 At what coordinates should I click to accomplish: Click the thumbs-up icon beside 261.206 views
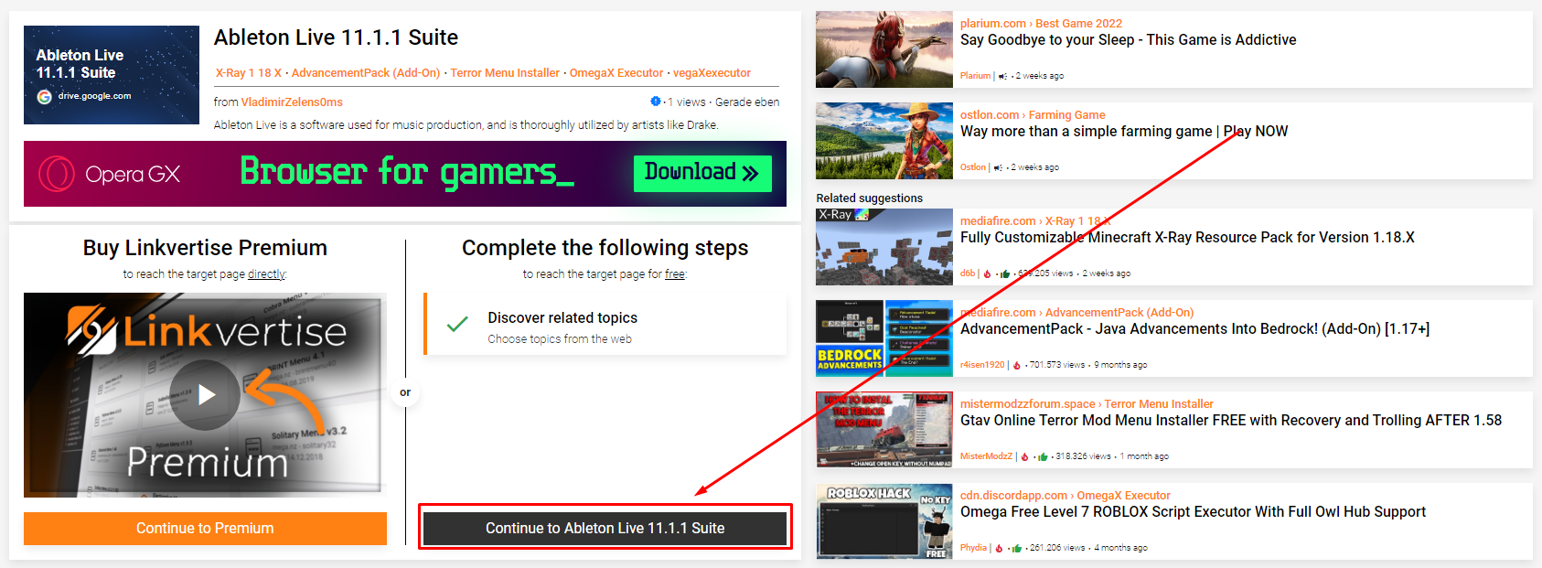[x=1016, y=548]
